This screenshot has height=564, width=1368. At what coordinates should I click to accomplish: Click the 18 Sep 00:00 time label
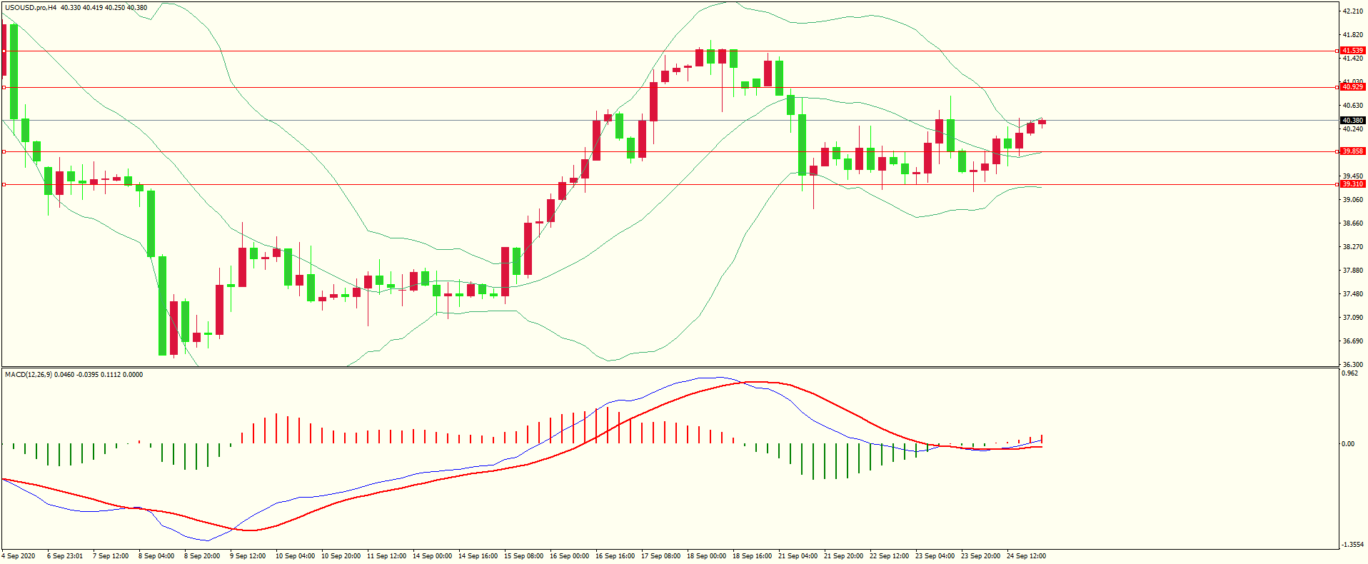[x=706, y=556]
